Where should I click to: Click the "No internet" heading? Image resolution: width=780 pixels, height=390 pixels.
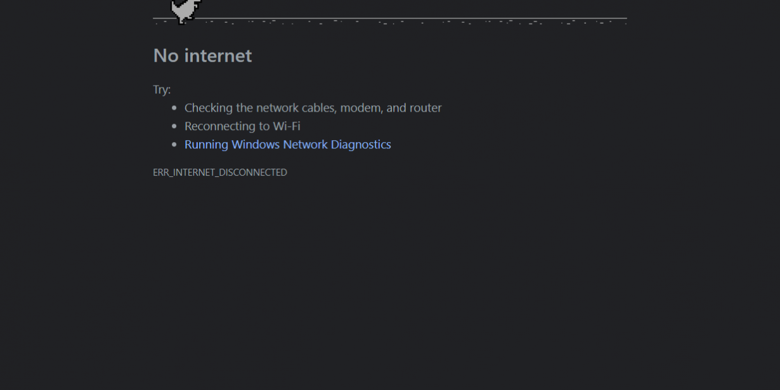coord(202,56)
